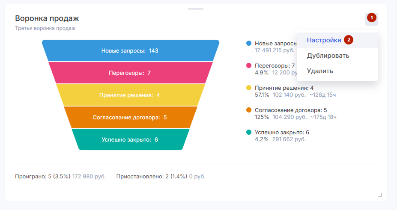Click the amount 17 491 215 руб.
This screenshot has width=397, height=210.
coord(275,50)
